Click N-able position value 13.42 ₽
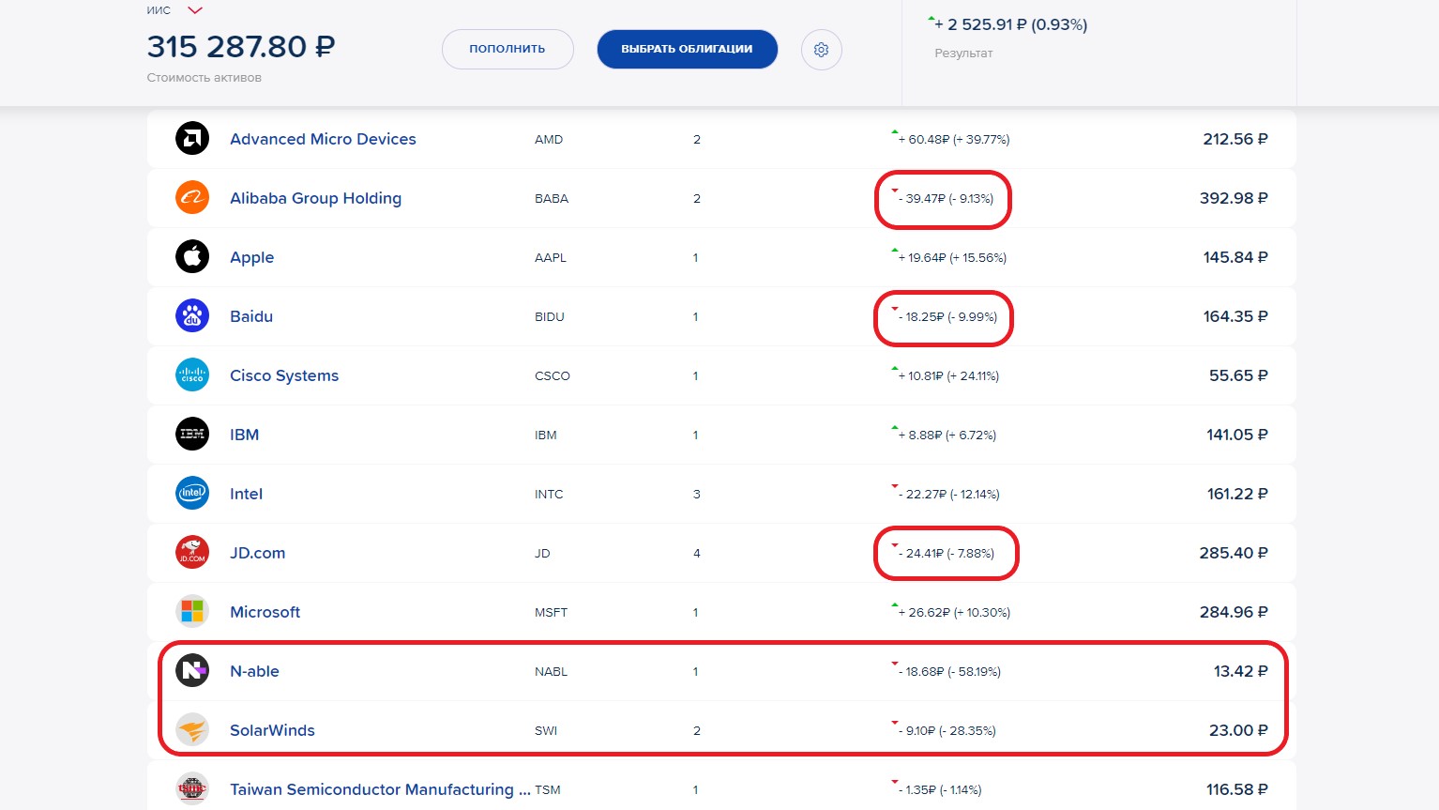This screenshot has height=810, width=1439. tap(1240, 671)
